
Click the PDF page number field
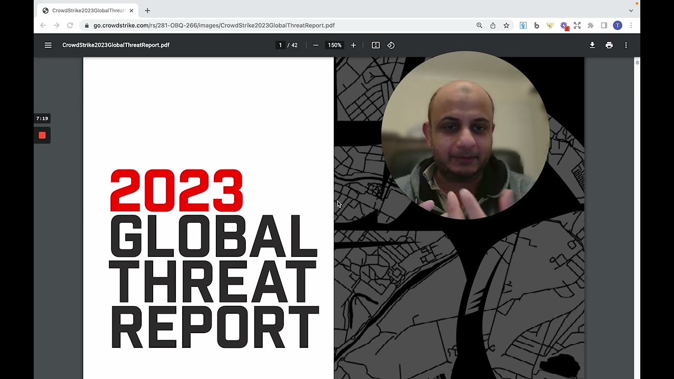[x=281, y=45]
